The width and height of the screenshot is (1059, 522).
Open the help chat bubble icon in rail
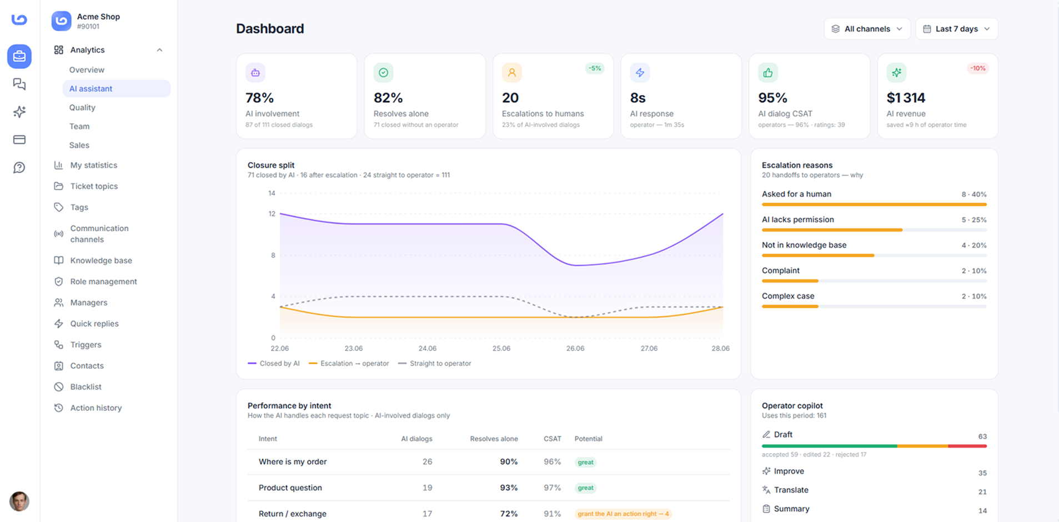[x=19, y=168]
